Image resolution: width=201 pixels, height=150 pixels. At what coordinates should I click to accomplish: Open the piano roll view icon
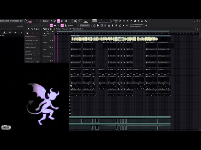[98, 26]
